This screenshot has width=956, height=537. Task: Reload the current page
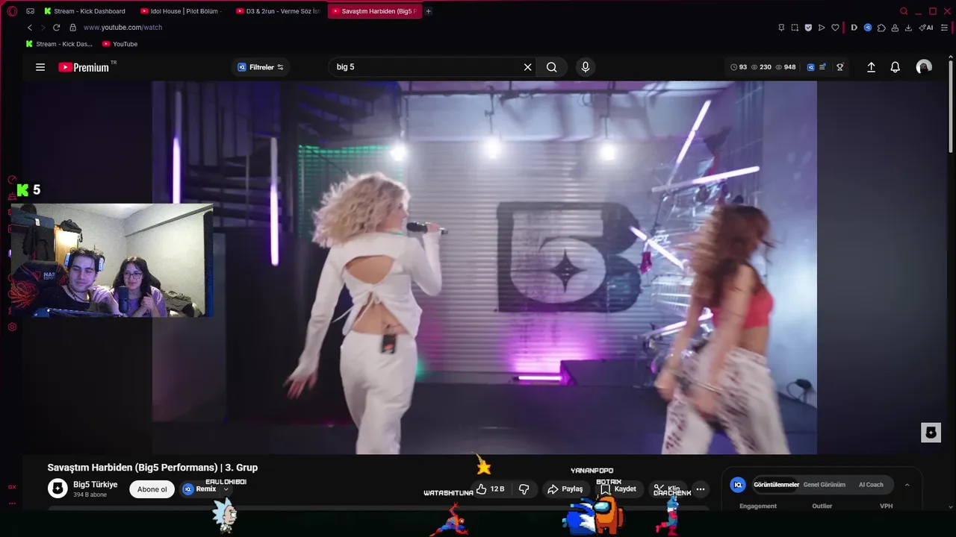click(56, 28)
